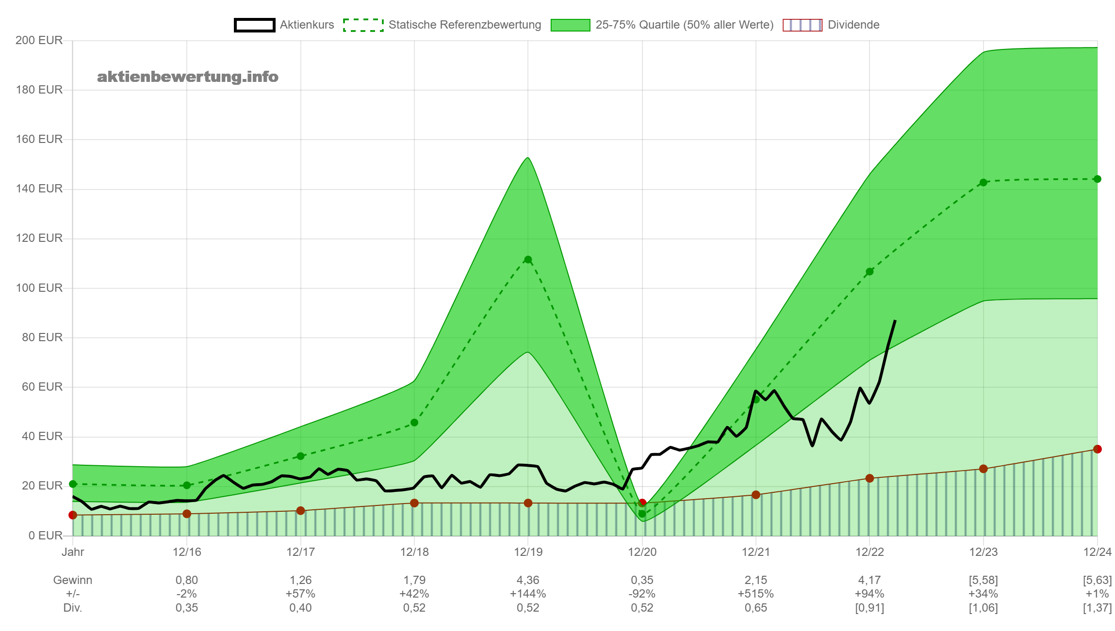Click dividend value 0,65
Image resolution: width=1115 pixels, height=631 pixels.
[756, 608]
